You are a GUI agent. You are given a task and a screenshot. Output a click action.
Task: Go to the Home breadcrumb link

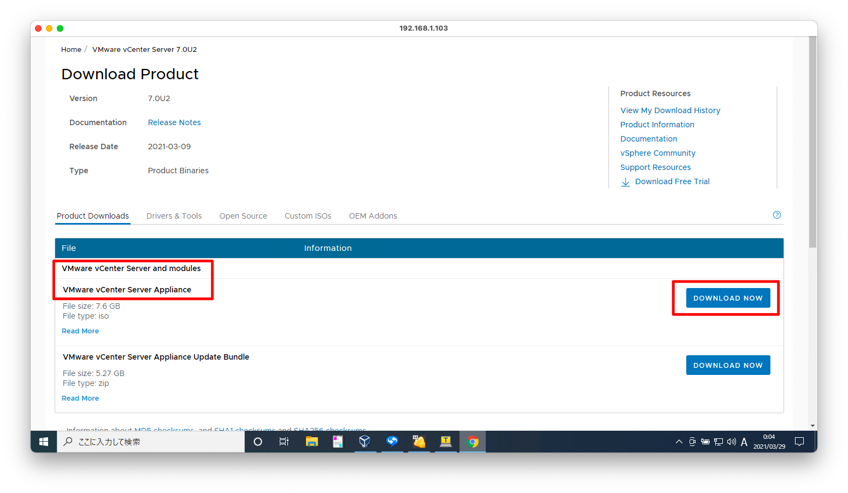point(71,49)
